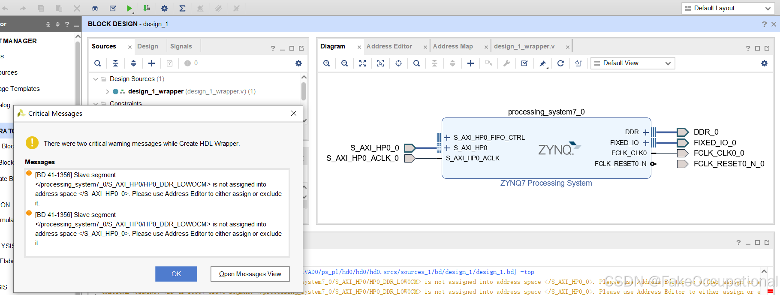Screen dimensions: 780x295
Task: Regenerate layout with the refresh icon
Action: 560,63
